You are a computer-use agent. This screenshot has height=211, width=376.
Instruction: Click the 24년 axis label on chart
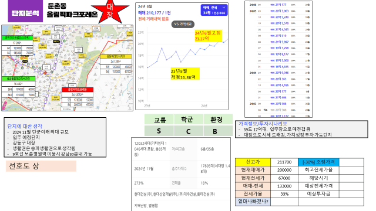pyautogui.click(x=204, y=105)
